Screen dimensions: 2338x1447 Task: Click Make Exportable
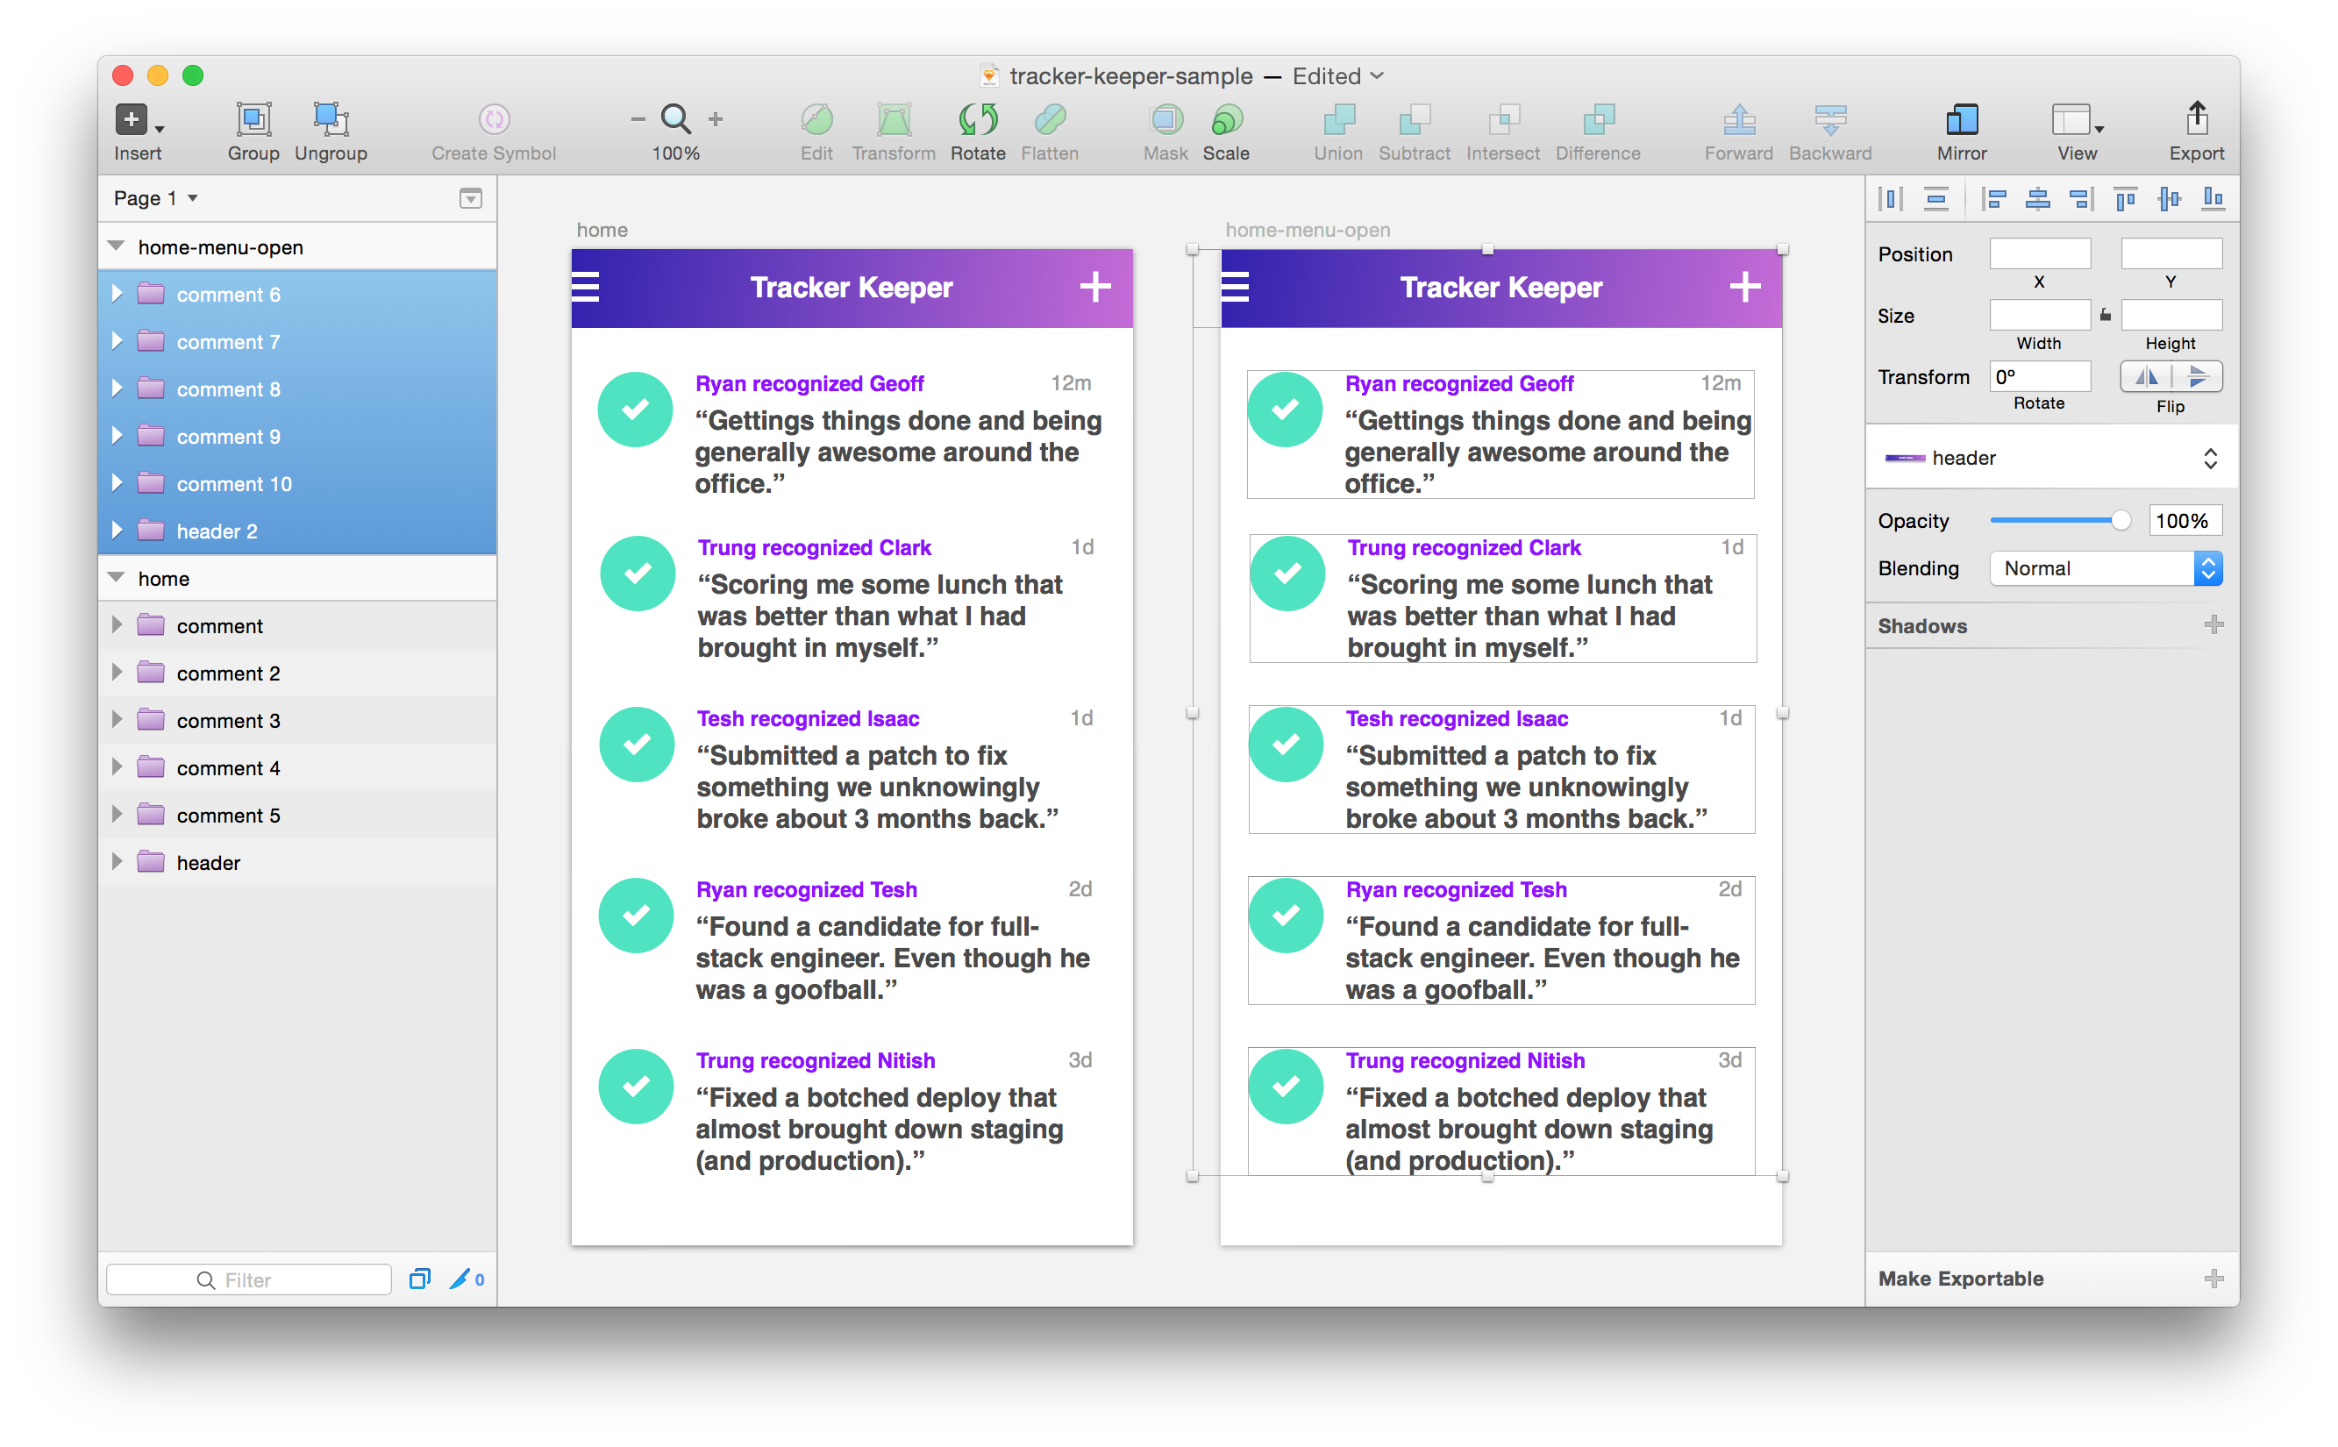click(1960, 1279)
